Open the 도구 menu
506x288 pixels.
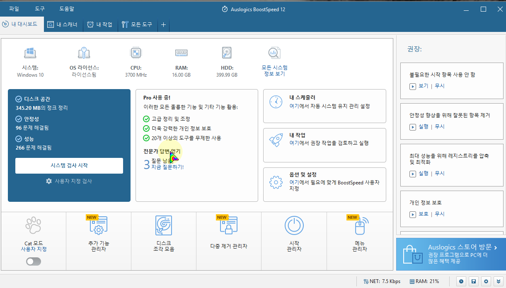click(40, 9)
